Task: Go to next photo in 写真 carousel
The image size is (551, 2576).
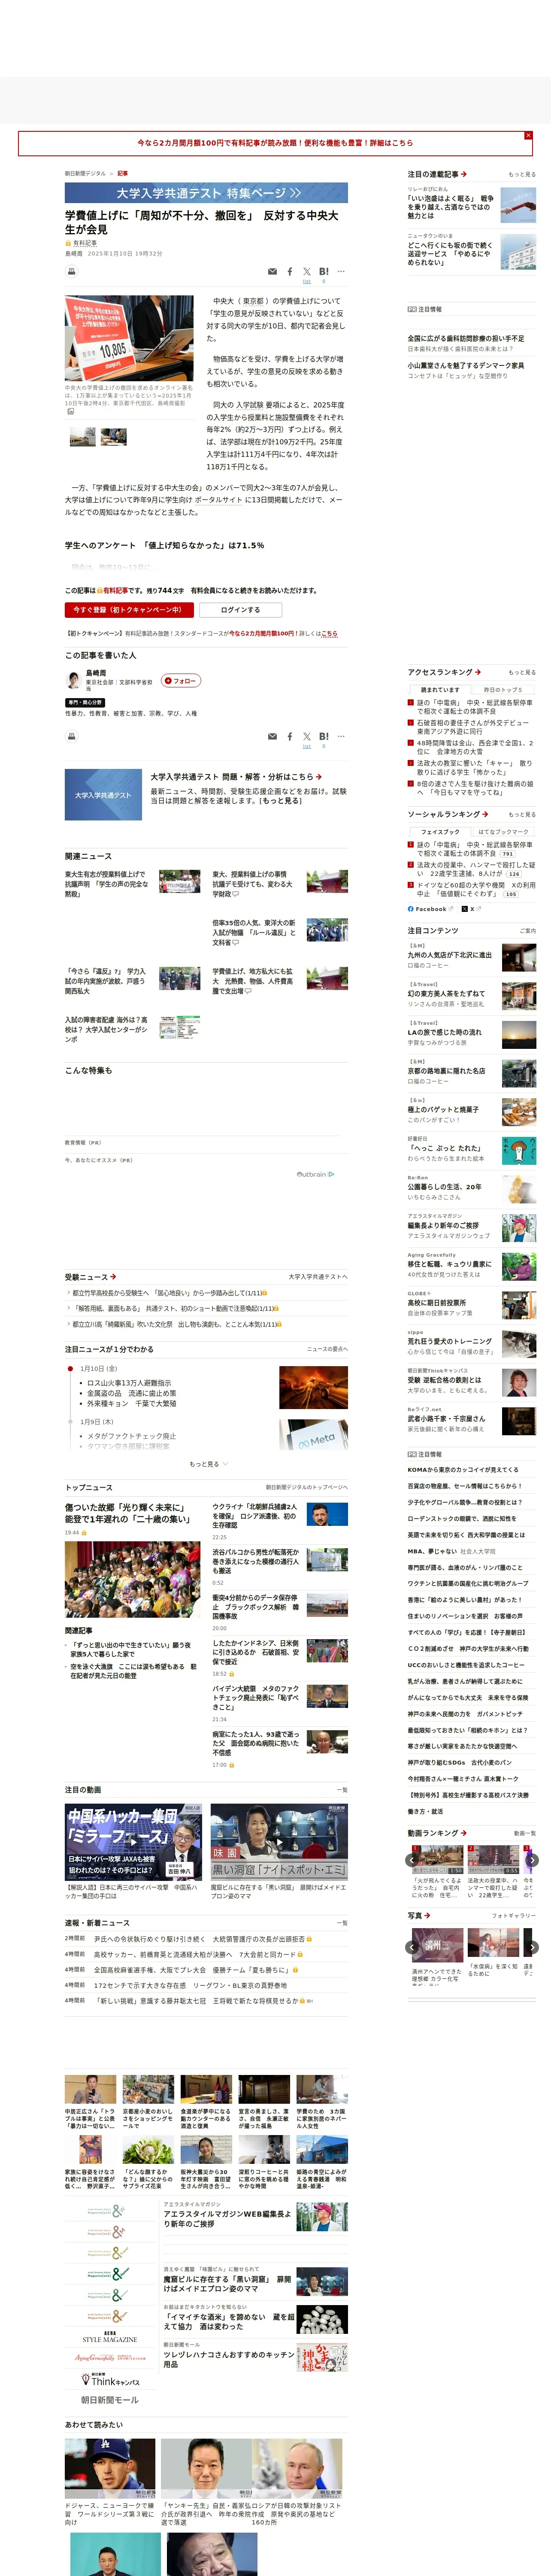Action: 532,1947
